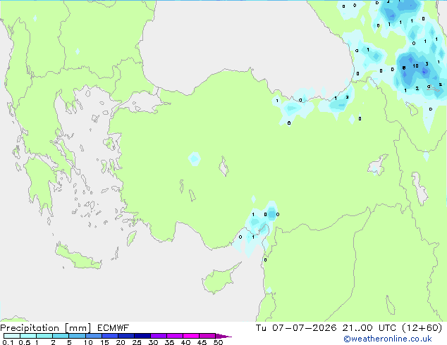Click the 20–25 mm legend swatch
447x345 pixels.
(125, 336)
